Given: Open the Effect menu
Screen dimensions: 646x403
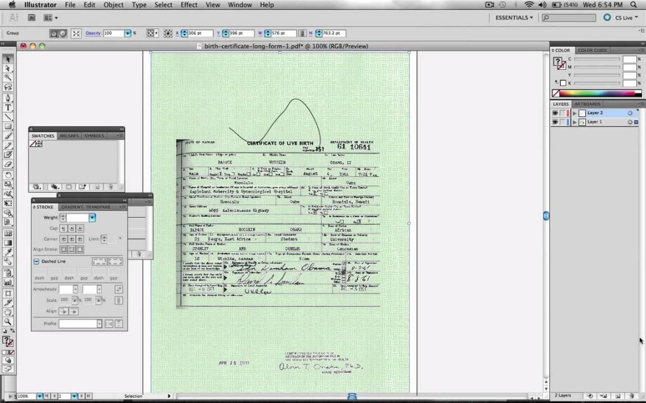Looking at the screenshot, I should pos(189,4).
